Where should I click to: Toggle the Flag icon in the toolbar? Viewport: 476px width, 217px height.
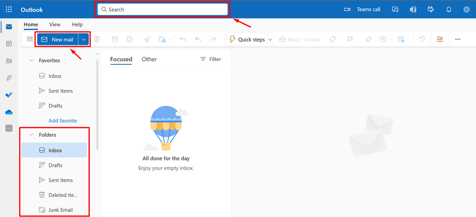(350, 39)
